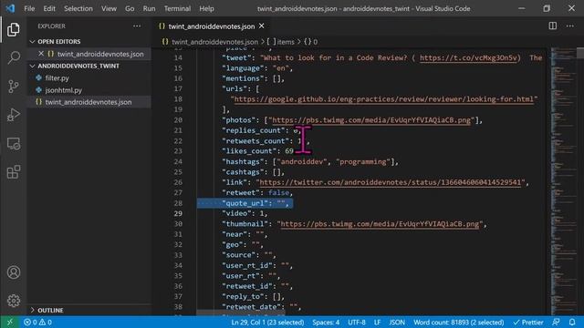Open the Help menu

pyautogui.click(x=206, y=8)
